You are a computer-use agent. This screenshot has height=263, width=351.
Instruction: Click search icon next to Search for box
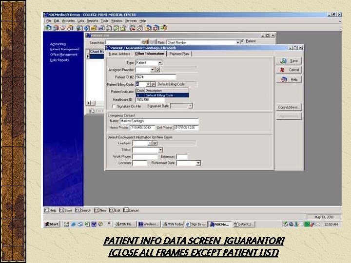[145, 42]
